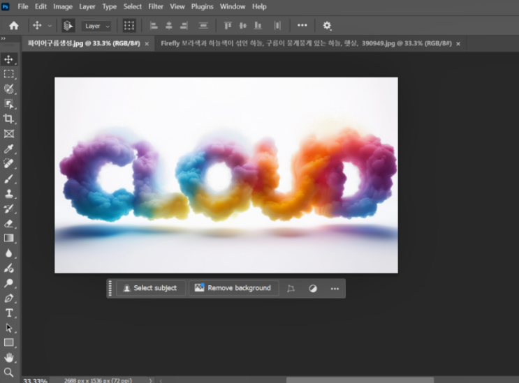
Task: Select the Brush tool
Action: (8, 179)
